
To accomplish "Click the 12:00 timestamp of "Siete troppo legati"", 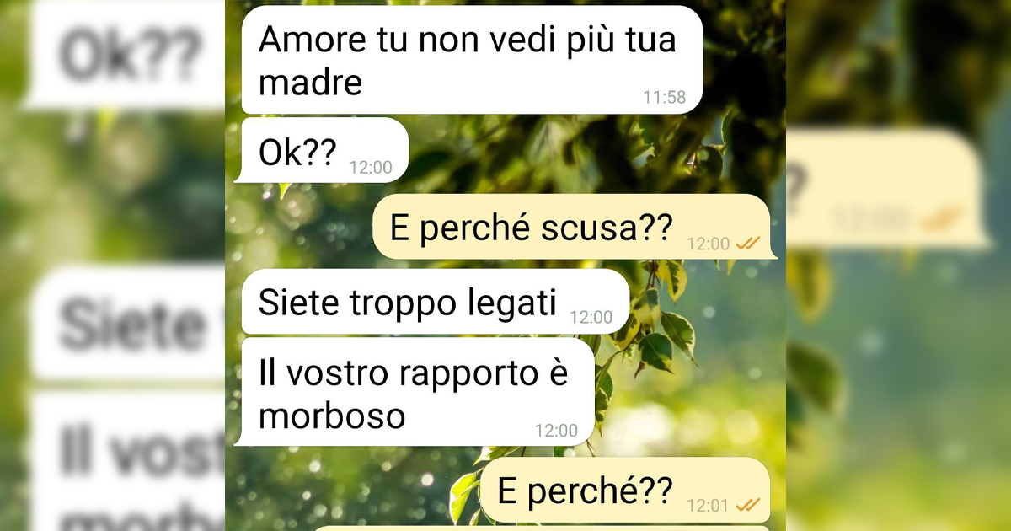I will pos(591,318).
